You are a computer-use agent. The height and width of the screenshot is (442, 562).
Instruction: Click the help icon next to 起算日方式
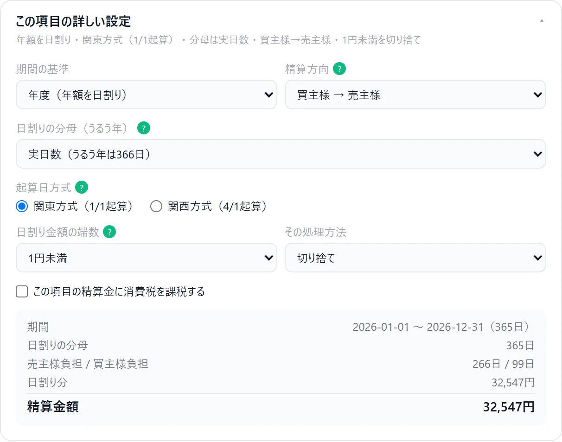click(x=82, y=188)
